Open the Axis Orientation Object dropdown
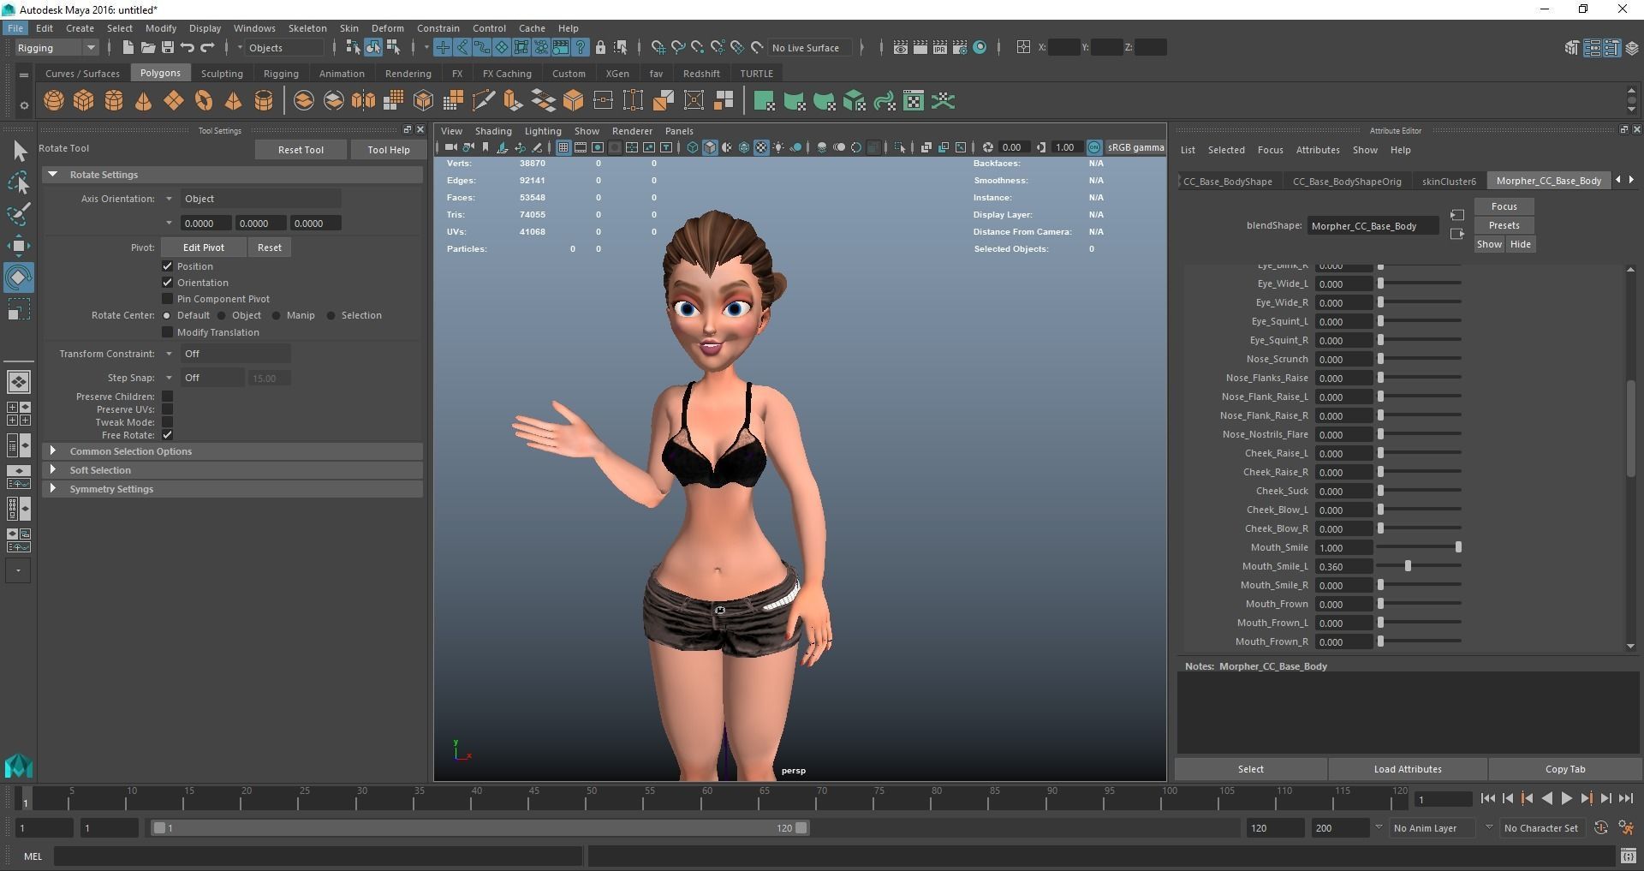The image size is (1644, 871). click(260, 199)
